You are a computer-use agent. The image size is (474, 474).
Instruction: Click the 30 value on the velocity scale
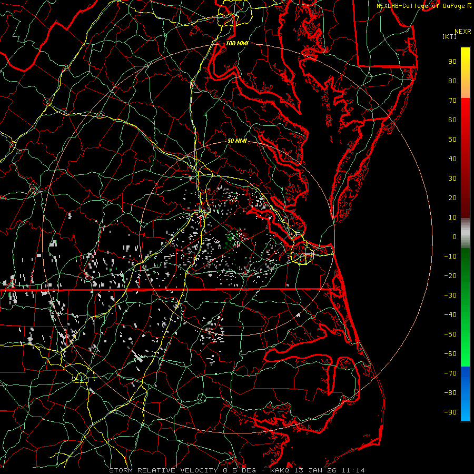pos(452,179)
